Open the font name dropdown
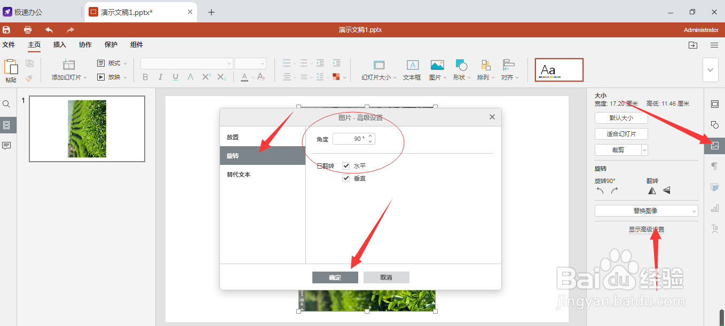The height and width of the screenshot is (326, 725). [x=229, y=63]
